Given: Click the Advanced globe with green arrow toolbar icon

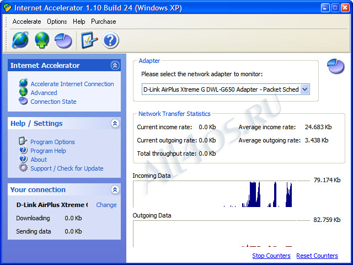Looking at the screenshot, I should (42, 40).
